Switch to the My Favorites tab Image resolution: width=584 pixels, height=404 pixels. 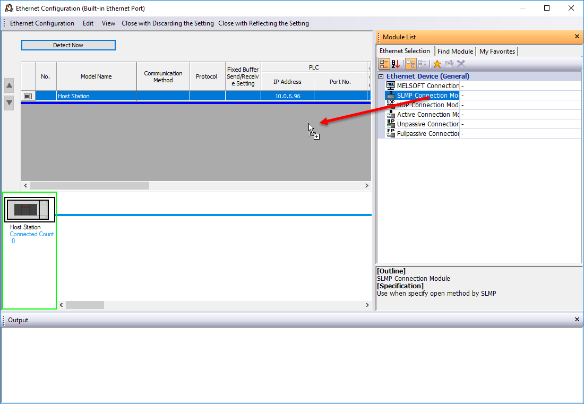pos(497,51)
